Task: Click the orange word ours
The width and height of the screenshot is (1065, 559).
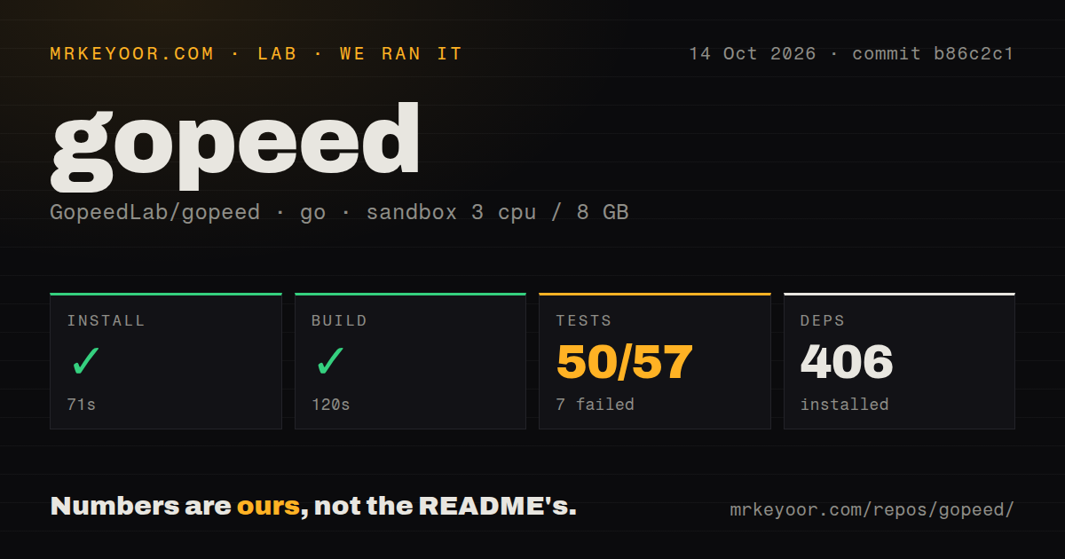Action: [x=268, y=507]
